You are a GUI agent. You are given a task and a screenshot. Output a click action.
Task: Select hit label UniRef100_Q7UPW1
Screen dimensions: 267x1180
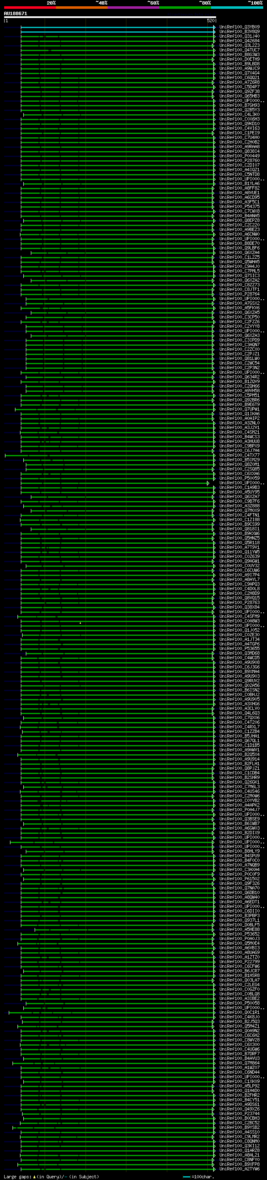click(x=239, y=409)
